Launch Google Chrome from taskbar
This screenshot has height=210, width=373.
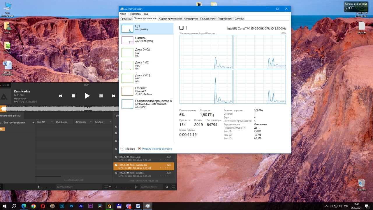[x=33, y=206]
